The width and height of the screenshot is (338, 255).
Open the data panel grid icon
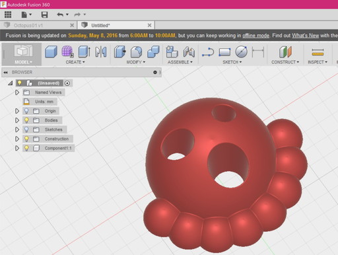point(8,15)
